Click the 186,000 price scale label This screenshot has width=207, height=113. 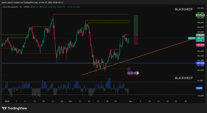pos(200,22)
